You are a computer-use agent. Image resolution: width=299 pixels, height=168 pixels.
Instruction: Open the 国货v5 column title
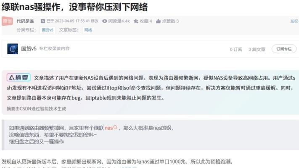29,49
